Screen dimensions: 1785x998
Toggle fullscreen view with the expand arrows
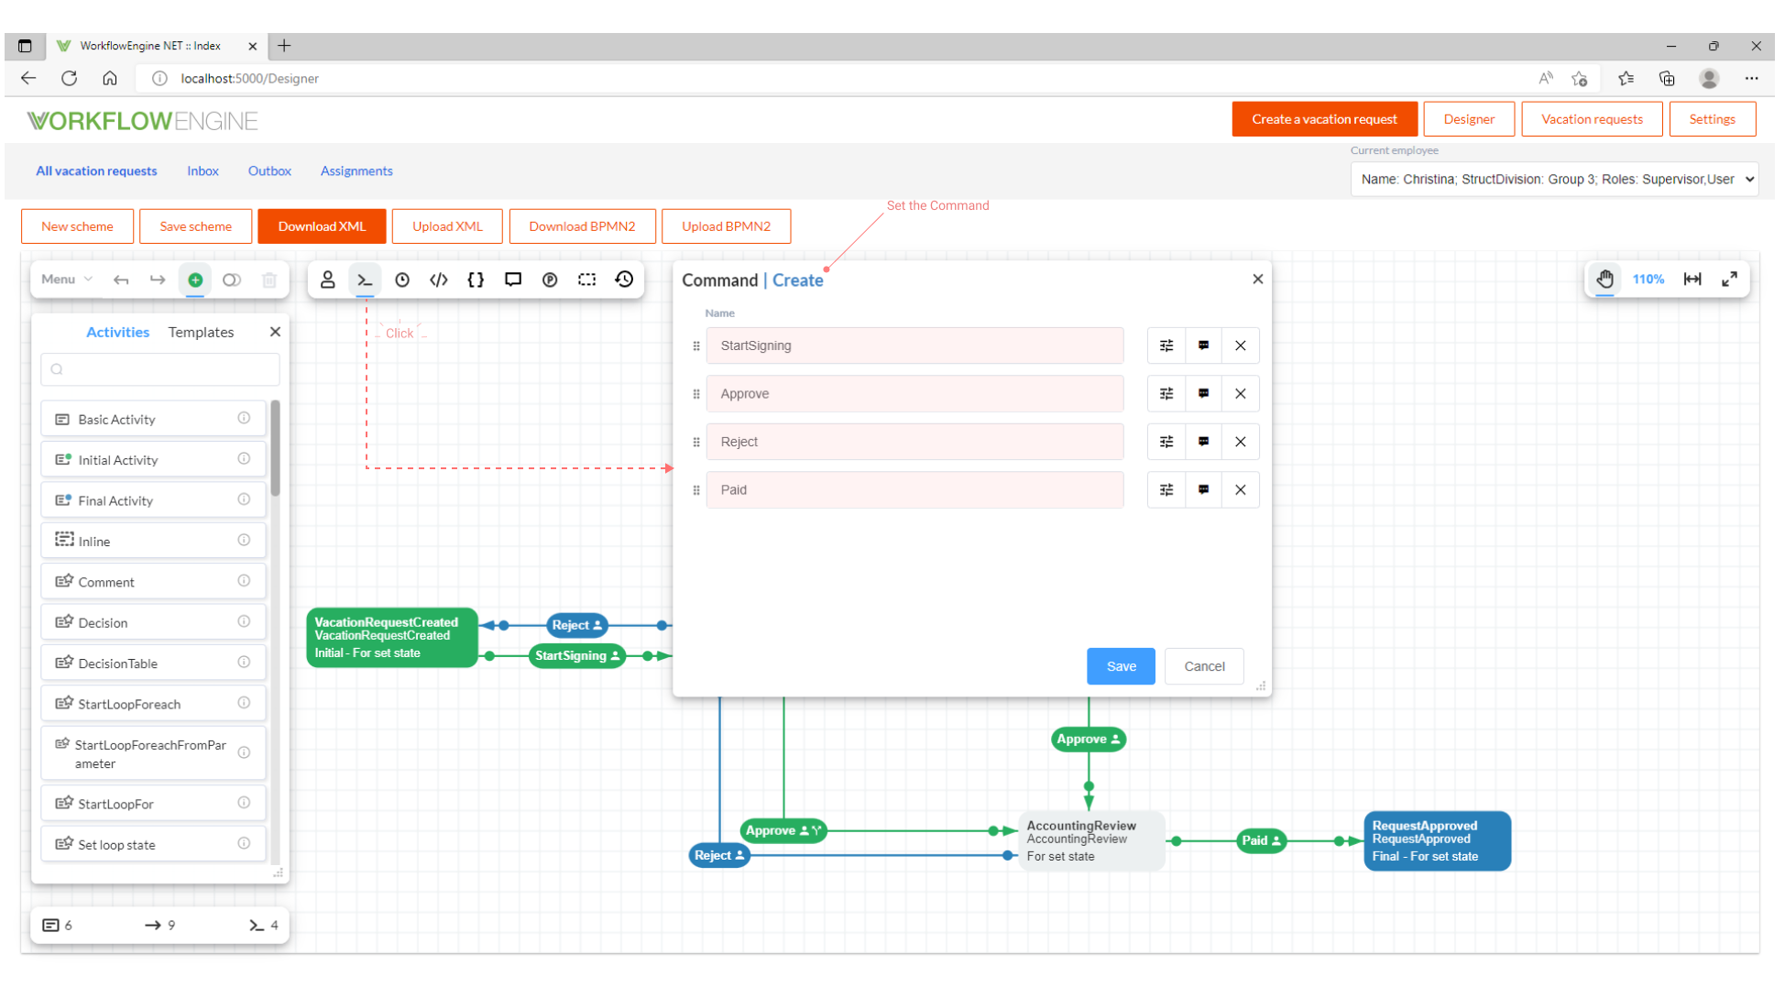coord(1730,280)
